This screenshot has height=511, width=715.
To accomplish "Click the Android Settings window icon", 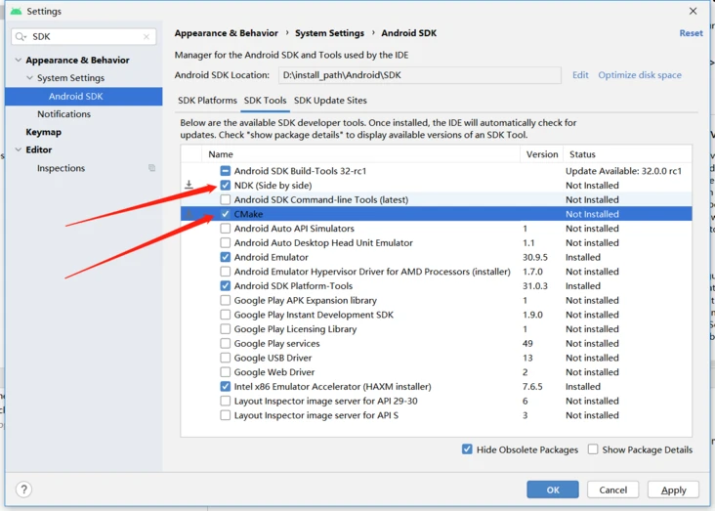I will (x=16, y=12).
